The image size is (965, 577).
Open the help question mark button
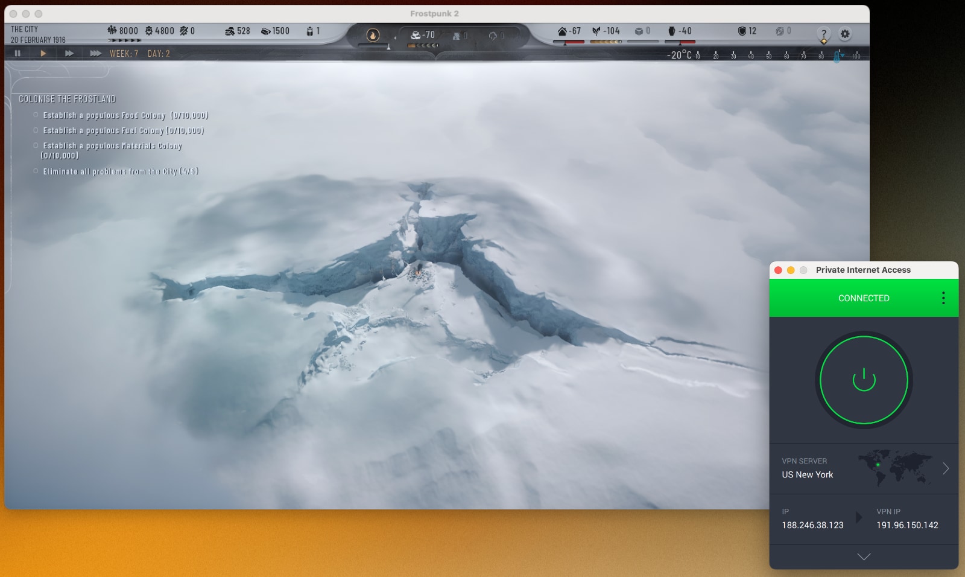[x=823, y=34]
